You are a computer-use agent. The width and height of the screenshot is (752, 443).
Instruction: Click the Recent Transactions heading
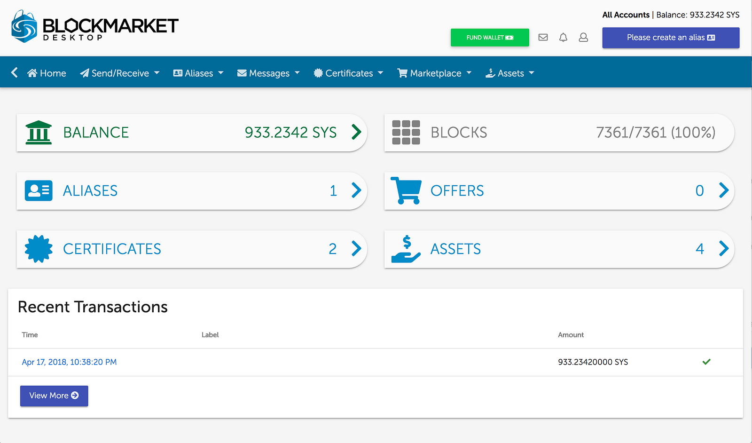coord(93,307)
